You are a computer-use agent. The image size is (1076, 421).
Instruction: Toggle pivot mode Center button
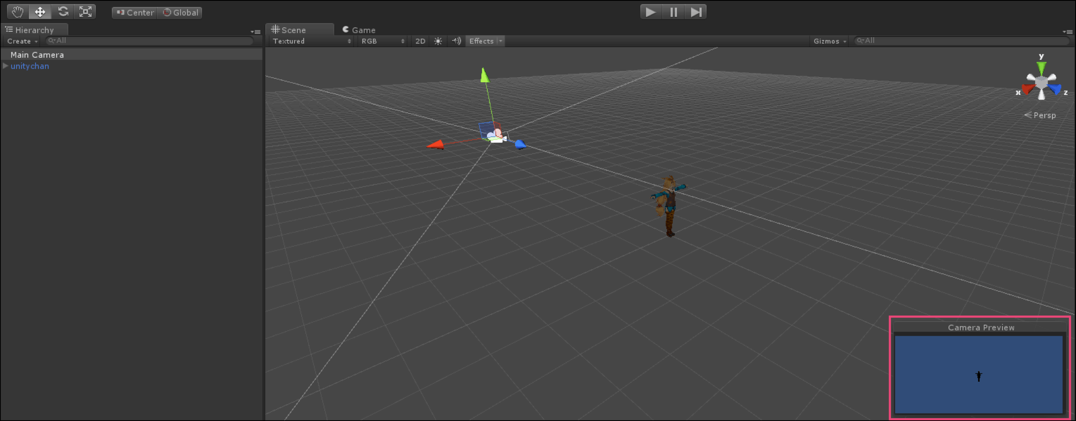(x=135, y=13)
